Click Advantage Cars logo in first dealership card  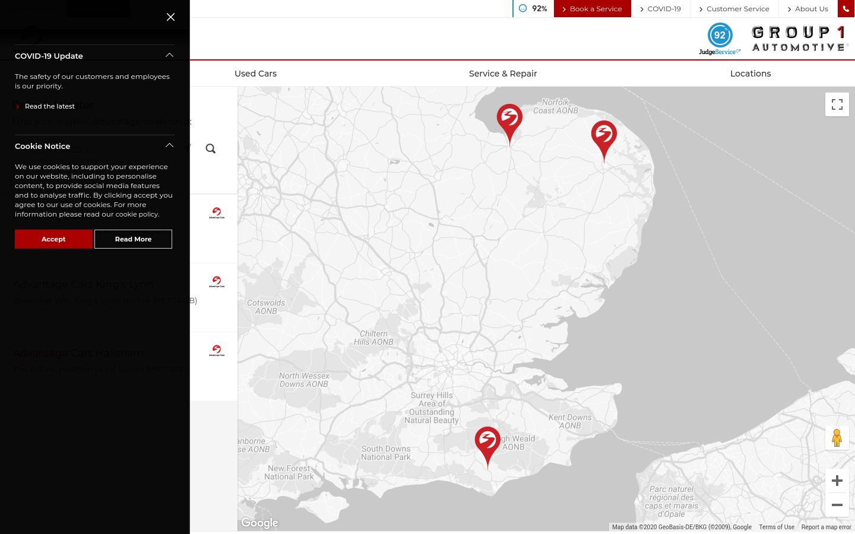pos(217,213)
